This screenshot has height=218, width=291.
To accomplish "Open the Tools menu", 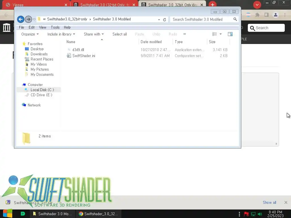I will 55,27.
